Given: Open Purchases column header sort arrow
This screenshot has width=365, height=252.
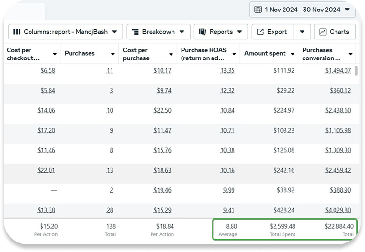Looking at the screenshot, I should click(x=113, y=54).
